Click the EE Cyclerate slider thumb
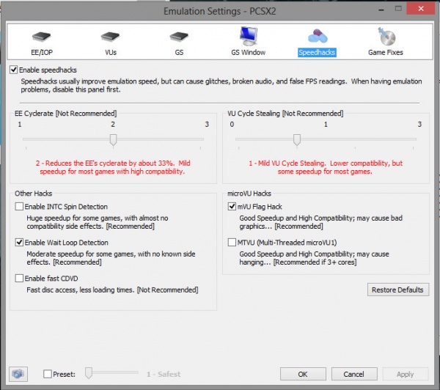Screen dimensions: 440x390 tap(113, 140)
